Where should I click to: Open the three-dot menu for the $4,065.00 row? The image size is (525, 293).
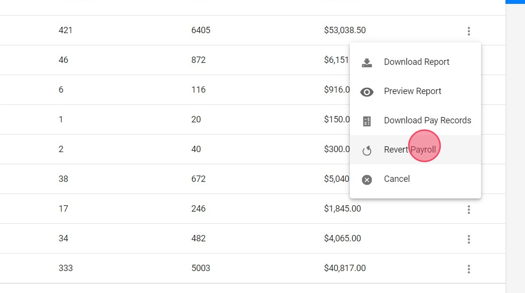[468, 239]
